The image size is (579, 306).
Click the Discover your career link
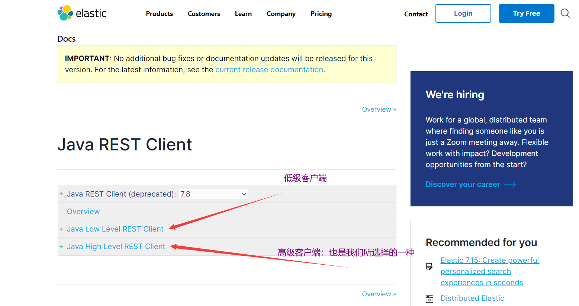point(463,184)
